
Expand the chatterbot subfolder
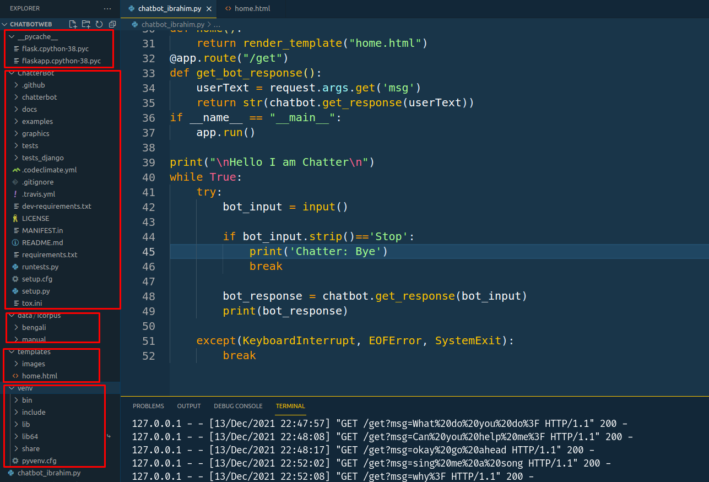pos(15,97)
